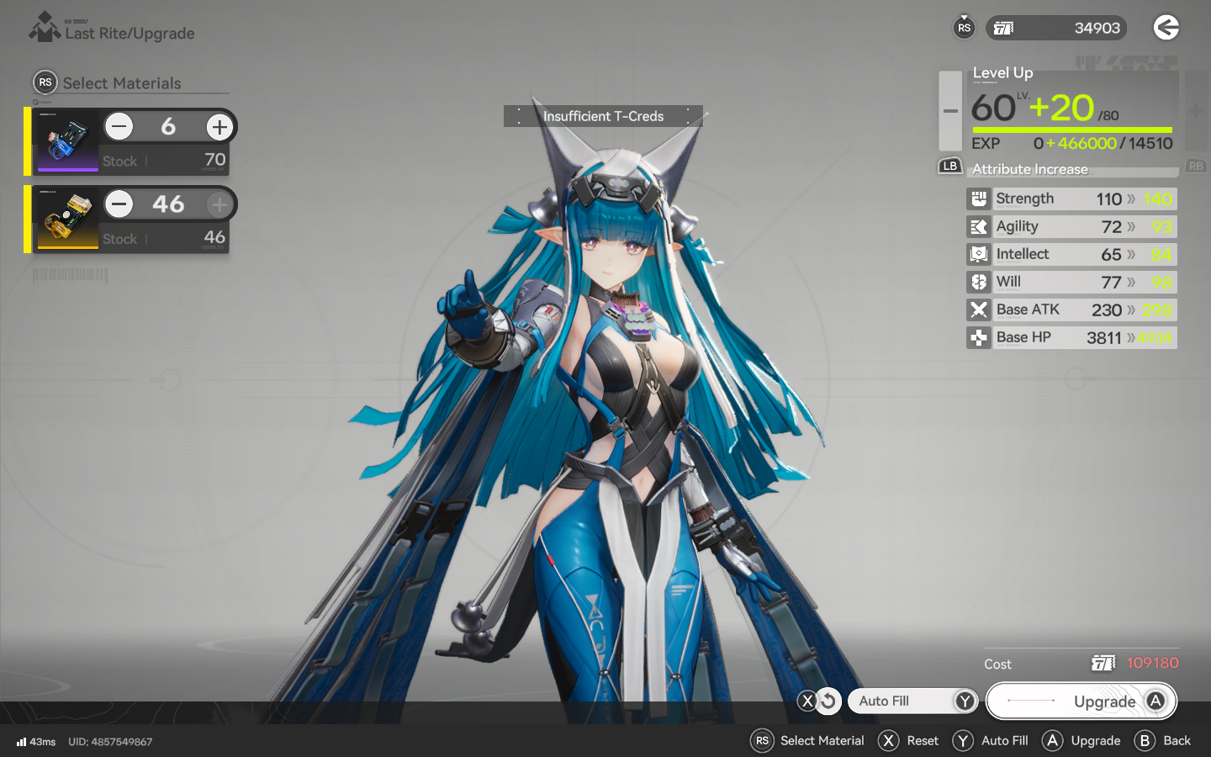Viewport: 1211px width, 757px height.
Task: Click the green EXP progress bar
Action: [x=1072, y=130]
